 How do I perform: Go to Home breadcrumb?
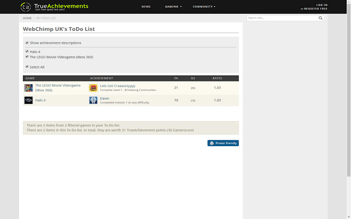click(x=27, y=18)
